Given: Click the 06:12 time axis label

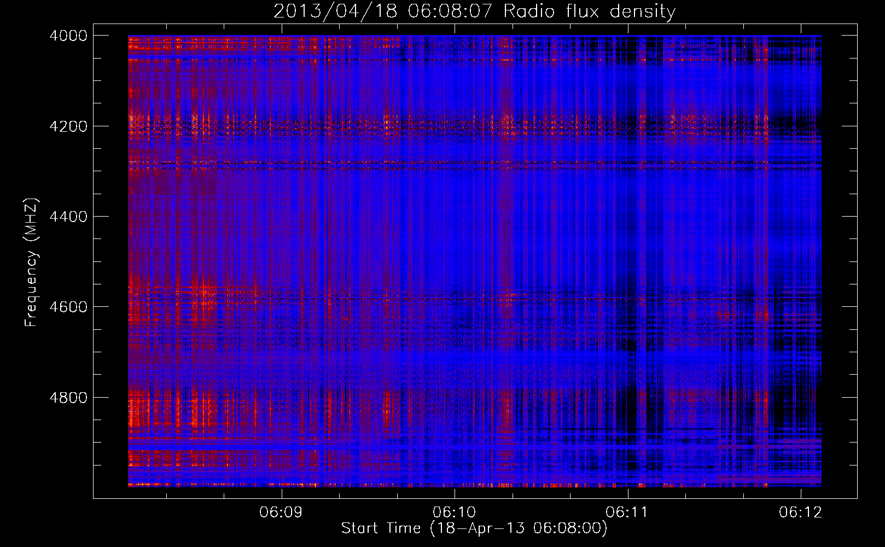Looking at the screenshot, I should click(801, 513).
